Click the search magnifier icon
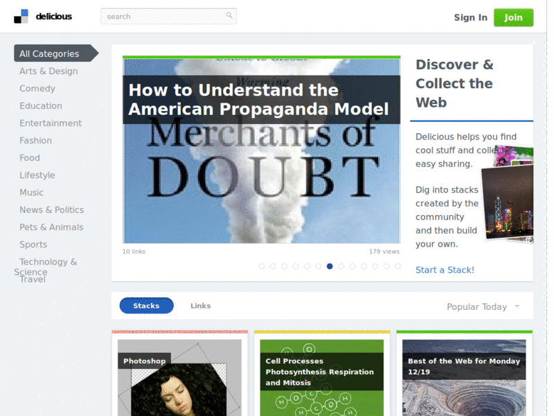 [229, 15]
